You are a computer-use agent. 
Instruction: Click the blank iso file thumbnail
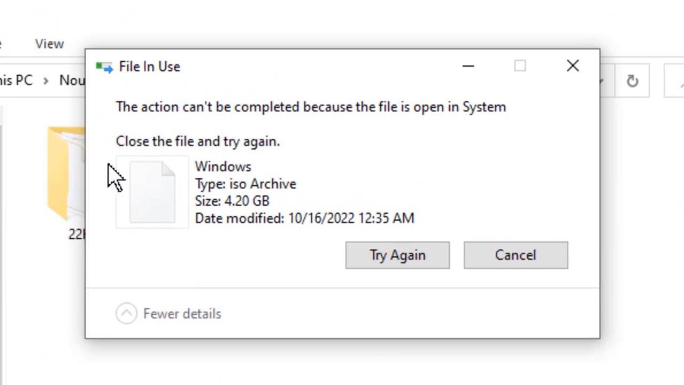[152, 192]
